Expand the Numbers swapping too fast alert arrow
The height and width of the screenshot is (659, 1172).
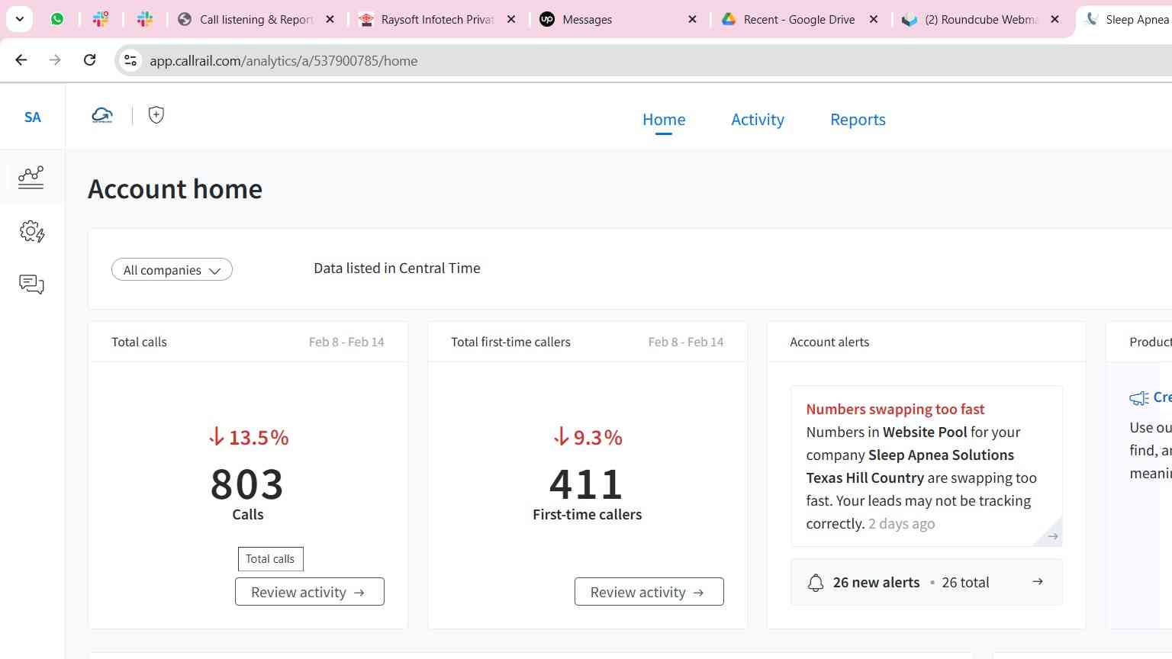tap(1052, 536)
